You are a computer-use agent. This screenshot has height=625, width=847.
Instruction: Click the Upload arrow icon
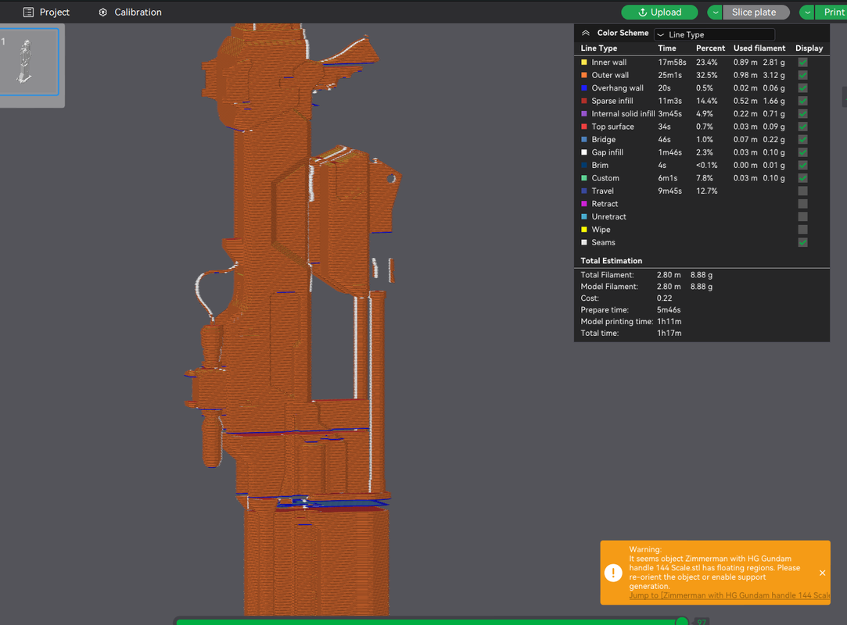click(x=642, y=12)
